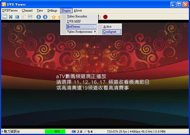190x135 pixels.
Task: Open the Channel menu
Action: [x=27, y=10]
